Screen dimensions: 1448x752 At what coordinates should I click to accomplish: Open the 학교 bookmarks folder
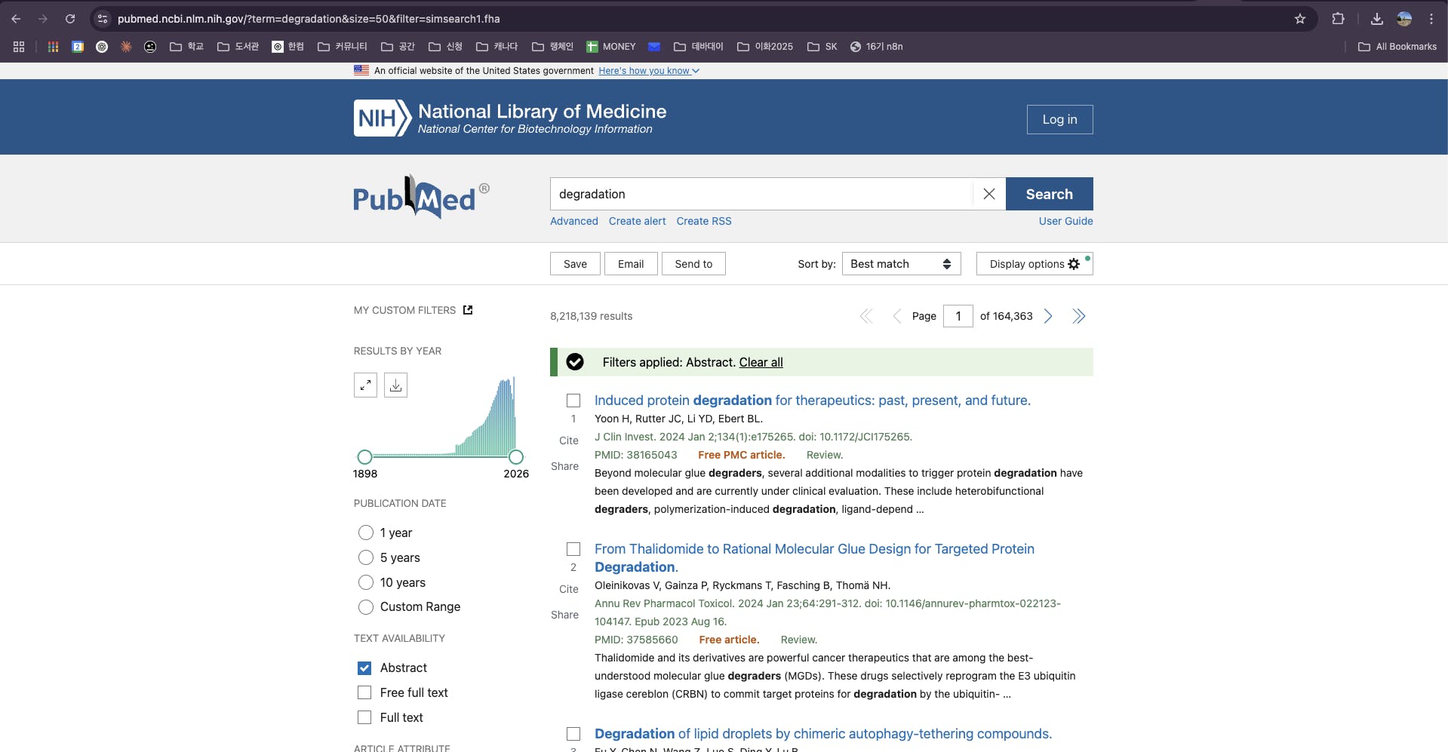pyautogui.click(x=187, y=47)
